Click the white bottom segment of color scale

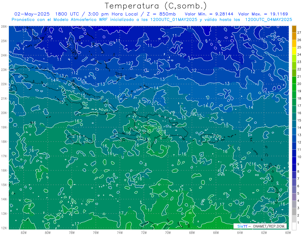[x=294, y=226]
